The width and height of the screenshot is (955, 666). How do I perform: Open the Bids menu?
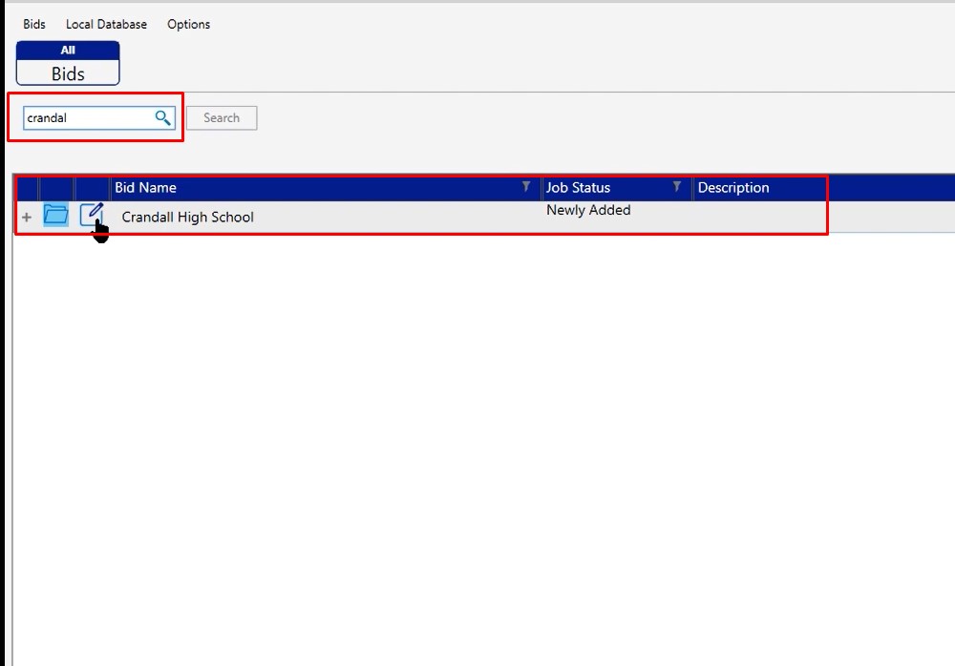click(34, 25)
